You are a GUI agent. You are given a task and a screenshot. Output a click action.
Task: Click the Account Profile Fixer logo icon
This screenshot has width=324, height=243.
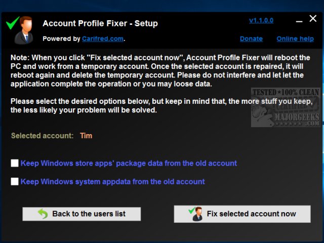pos(19,31)
